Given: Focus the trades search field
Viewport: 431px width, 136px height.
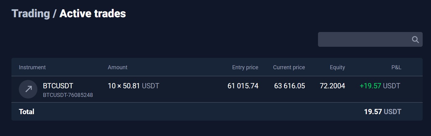Looking at the screenshot, I should (x=370, y=39).
